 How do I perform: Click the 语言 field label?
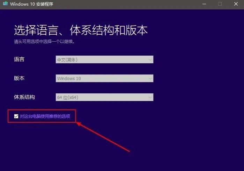point(19,59)
